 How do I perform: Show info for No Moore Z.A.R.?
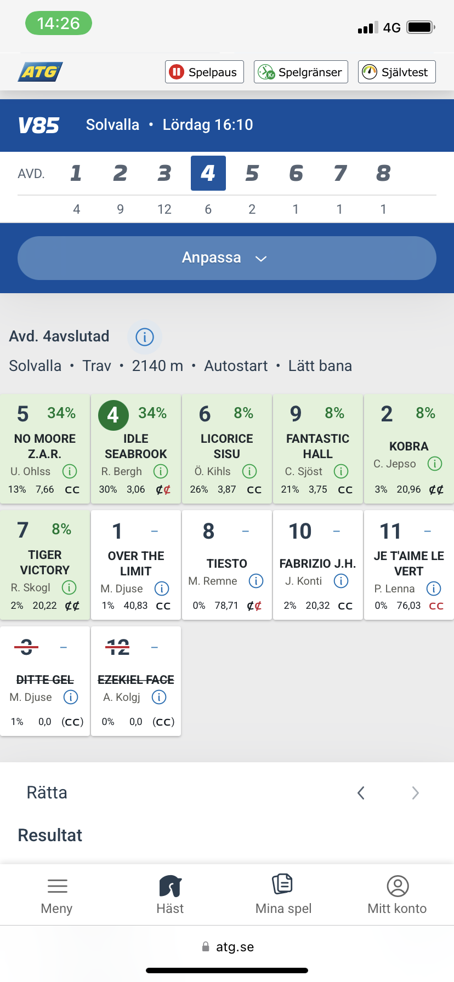[x=70, y=471]
